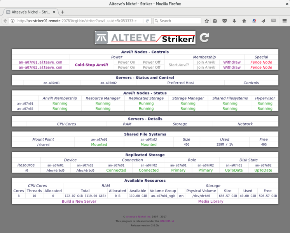Viewport: 290px width, 233px height.
Task: Open the Media Library link
Action: (210, 202)
